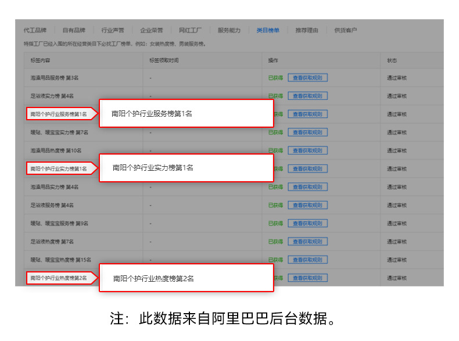Select the 行业声誉 tab
The height and width of the screenshot is (341, 459).
(x=113, y=30)
